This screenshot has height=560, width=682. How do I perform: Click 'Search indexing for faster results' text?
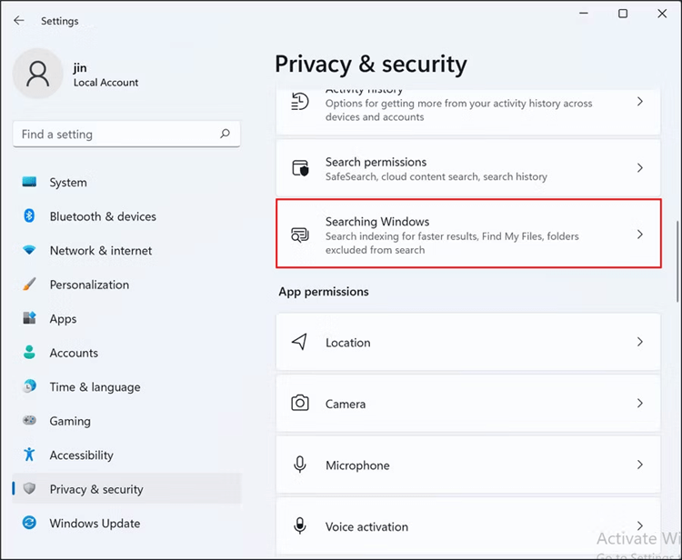coord(452,243)
